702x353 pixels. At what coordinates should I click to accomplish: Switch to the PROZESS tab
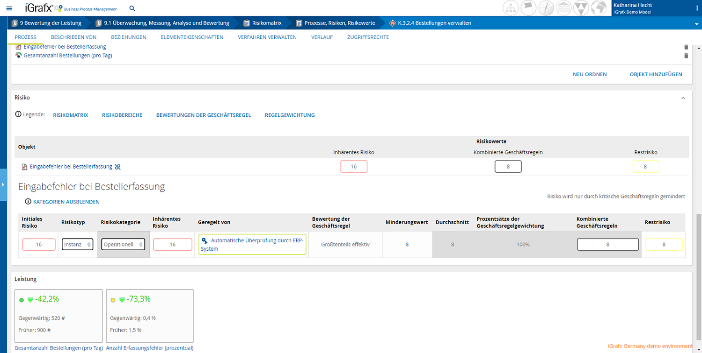[x=26, y=37]
